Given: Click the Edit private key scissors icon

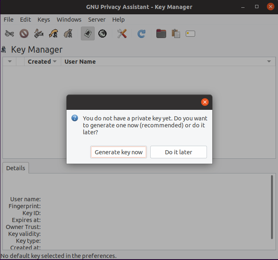Looking at the screenshot, I should point(10,34).
